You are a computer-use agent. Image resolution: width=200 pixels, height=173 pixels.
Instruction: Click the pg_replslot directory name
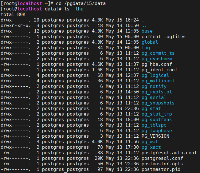click(157, 92)
